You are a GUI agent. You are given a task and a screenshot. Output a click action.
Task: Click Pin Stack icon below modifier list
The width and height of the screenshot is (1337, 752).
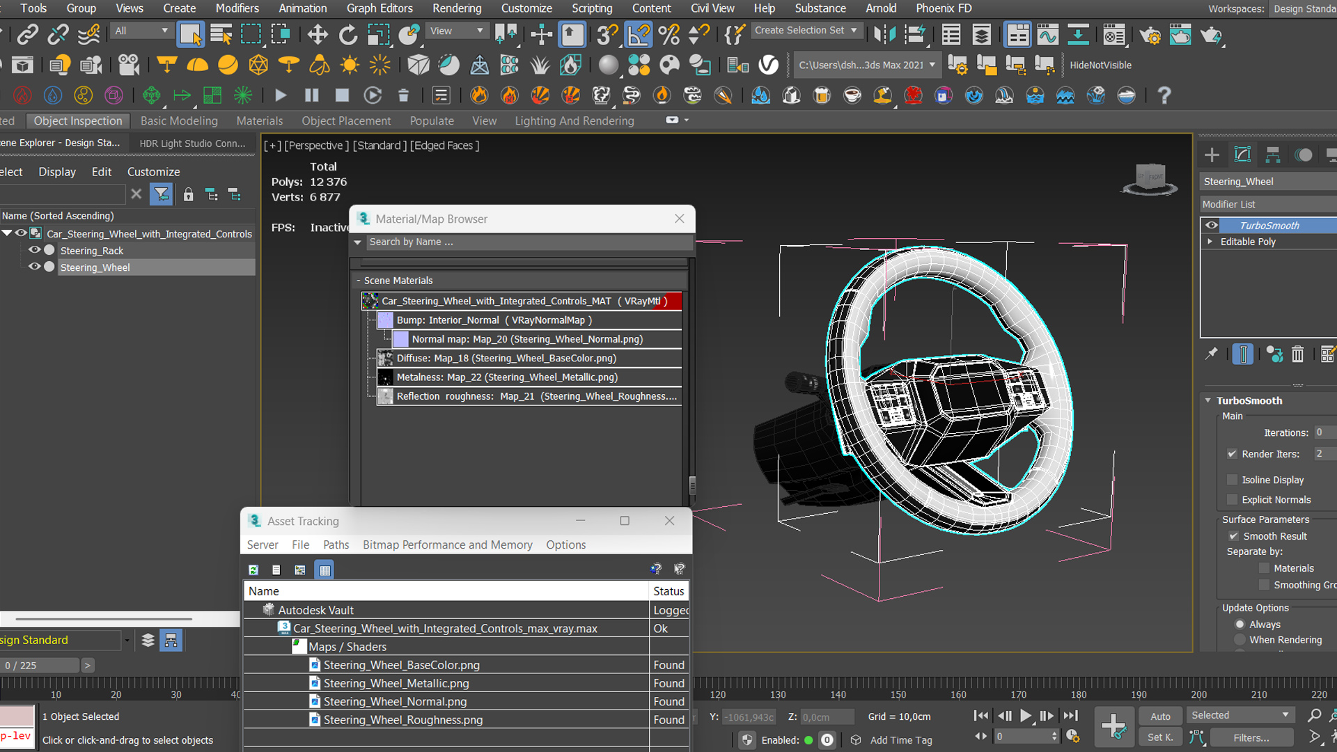[1212, 354]
